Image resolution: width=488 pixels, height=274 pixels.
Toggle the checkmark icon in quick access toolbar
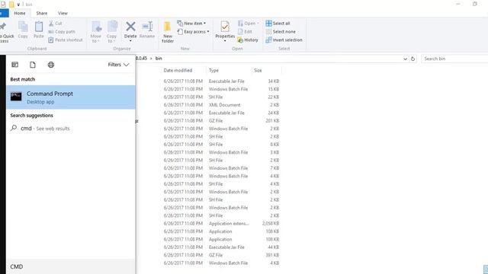pos(3,5)
